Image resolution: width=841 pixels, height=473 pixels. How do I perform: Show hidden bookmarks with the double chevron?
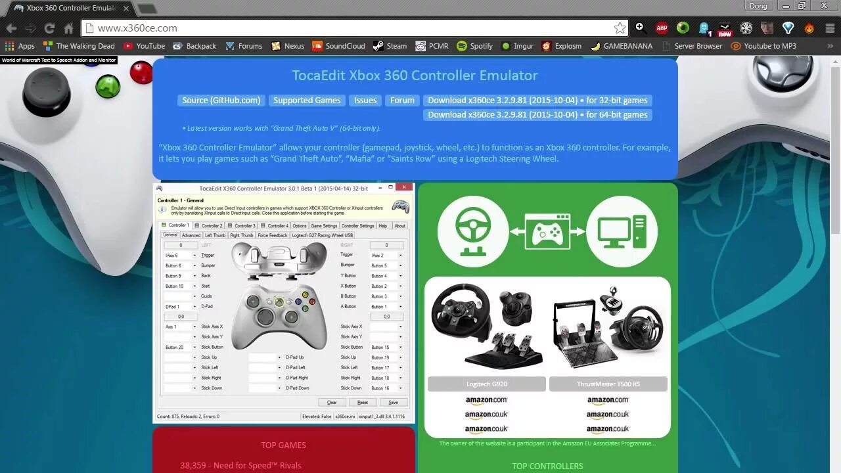(832, 46)
